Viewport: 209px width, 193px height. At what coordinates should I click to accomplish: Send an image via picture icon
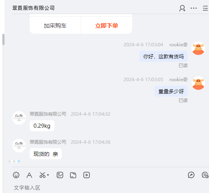click(60, 175)
